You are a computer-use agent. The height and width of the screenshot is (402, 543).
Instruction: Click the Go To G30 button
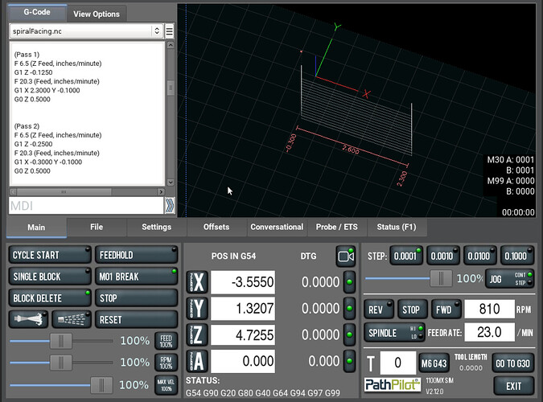click(512, 363)
